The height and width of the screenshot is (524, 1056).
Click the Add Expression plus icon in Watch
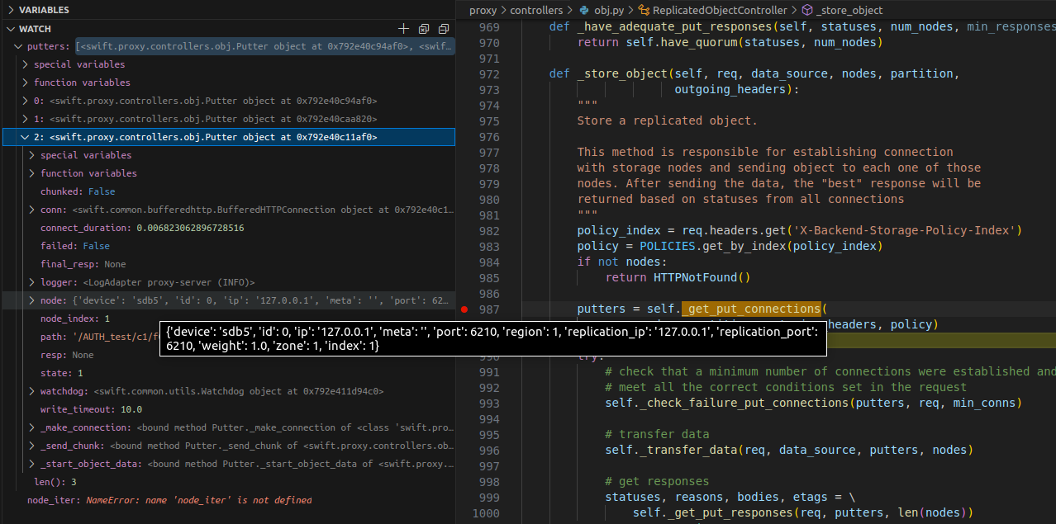404,29
